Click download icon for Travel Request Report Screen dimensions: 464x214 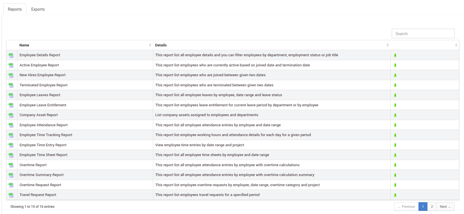point(395,195)
